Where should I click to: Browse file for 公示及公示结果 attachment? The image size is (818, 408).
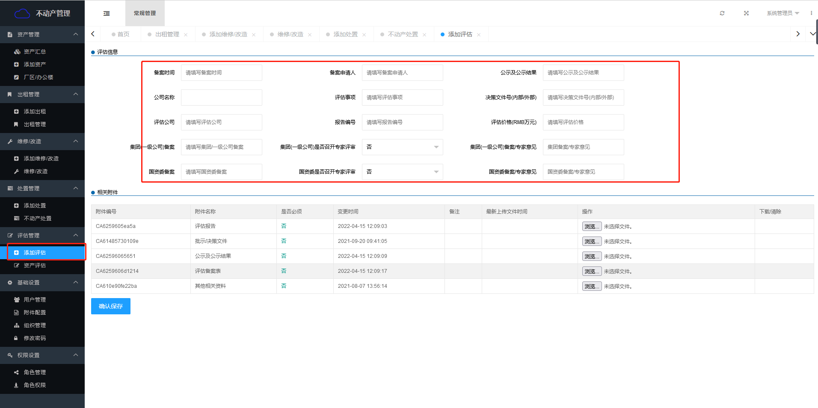click(x=592, y=257)
